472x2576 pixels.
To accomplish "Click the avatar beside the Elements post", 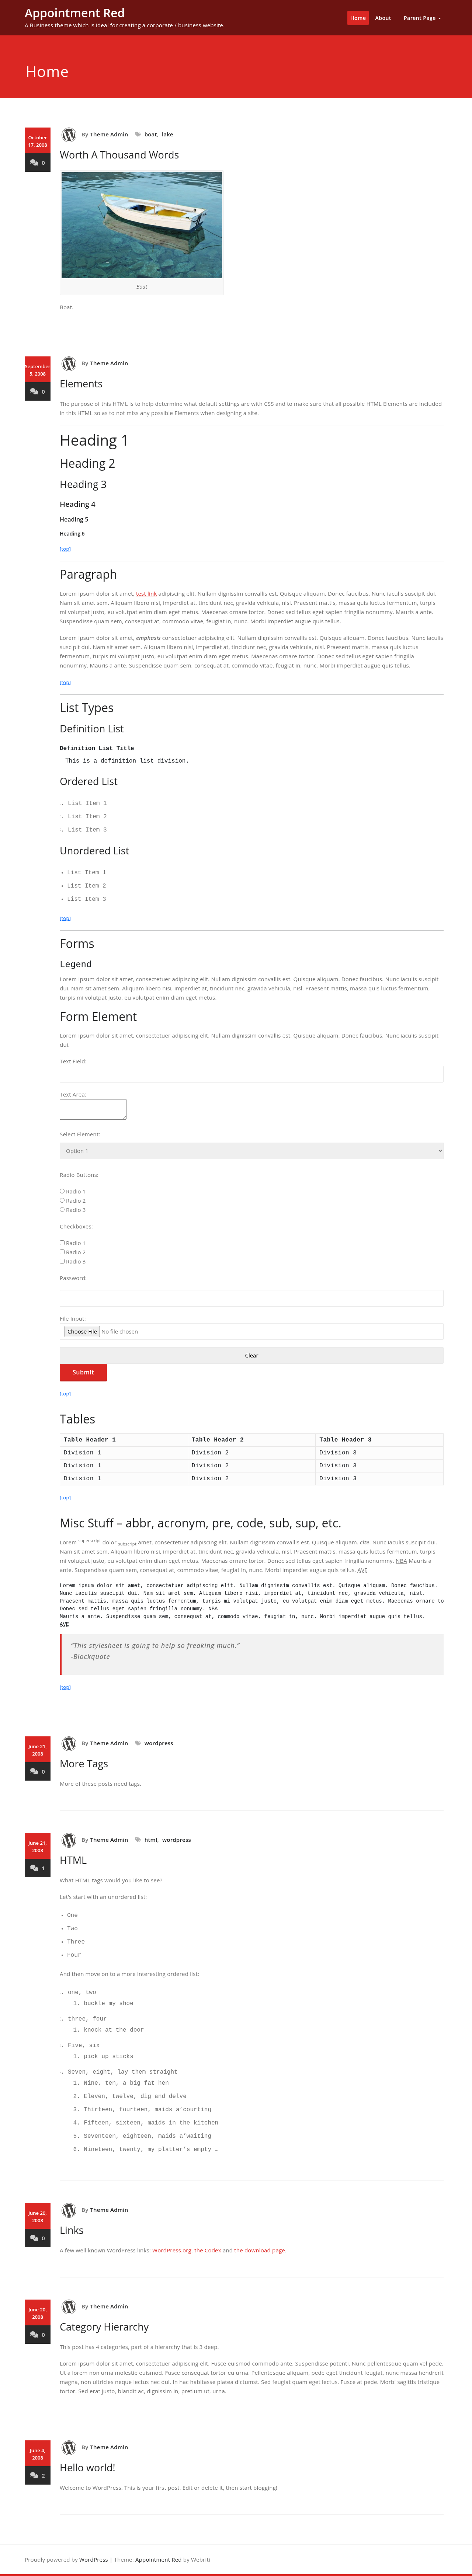I will coord(69,364).
